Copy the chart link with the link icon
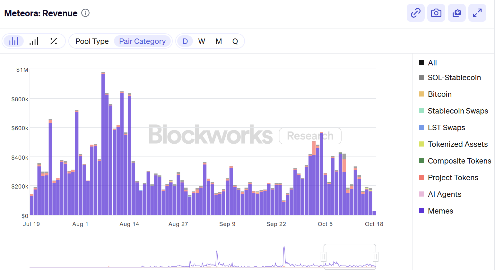Image resolution: width=495 pixels, height=270 pixels. coord(415,13)
